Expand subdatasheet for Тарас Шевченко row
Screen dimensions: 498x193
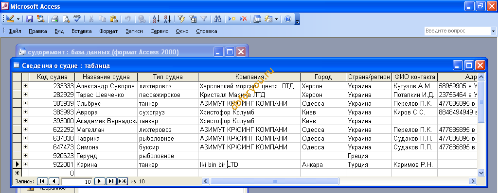[x=25, y=95]
